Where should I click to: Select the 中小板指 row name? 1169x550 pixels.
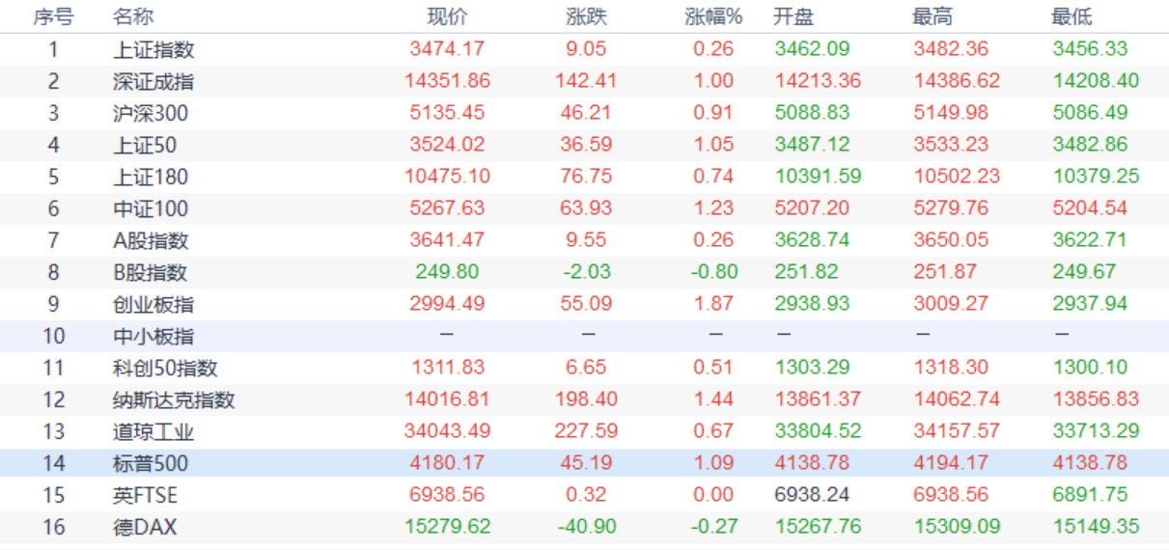pyautogui.click(x=153, y=336)
